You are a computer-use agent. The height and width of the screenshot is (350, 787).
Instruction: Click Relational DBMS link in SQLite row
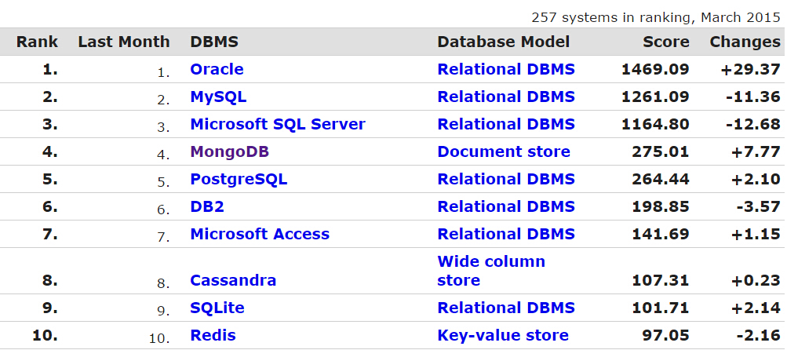[x=506, y=308]
